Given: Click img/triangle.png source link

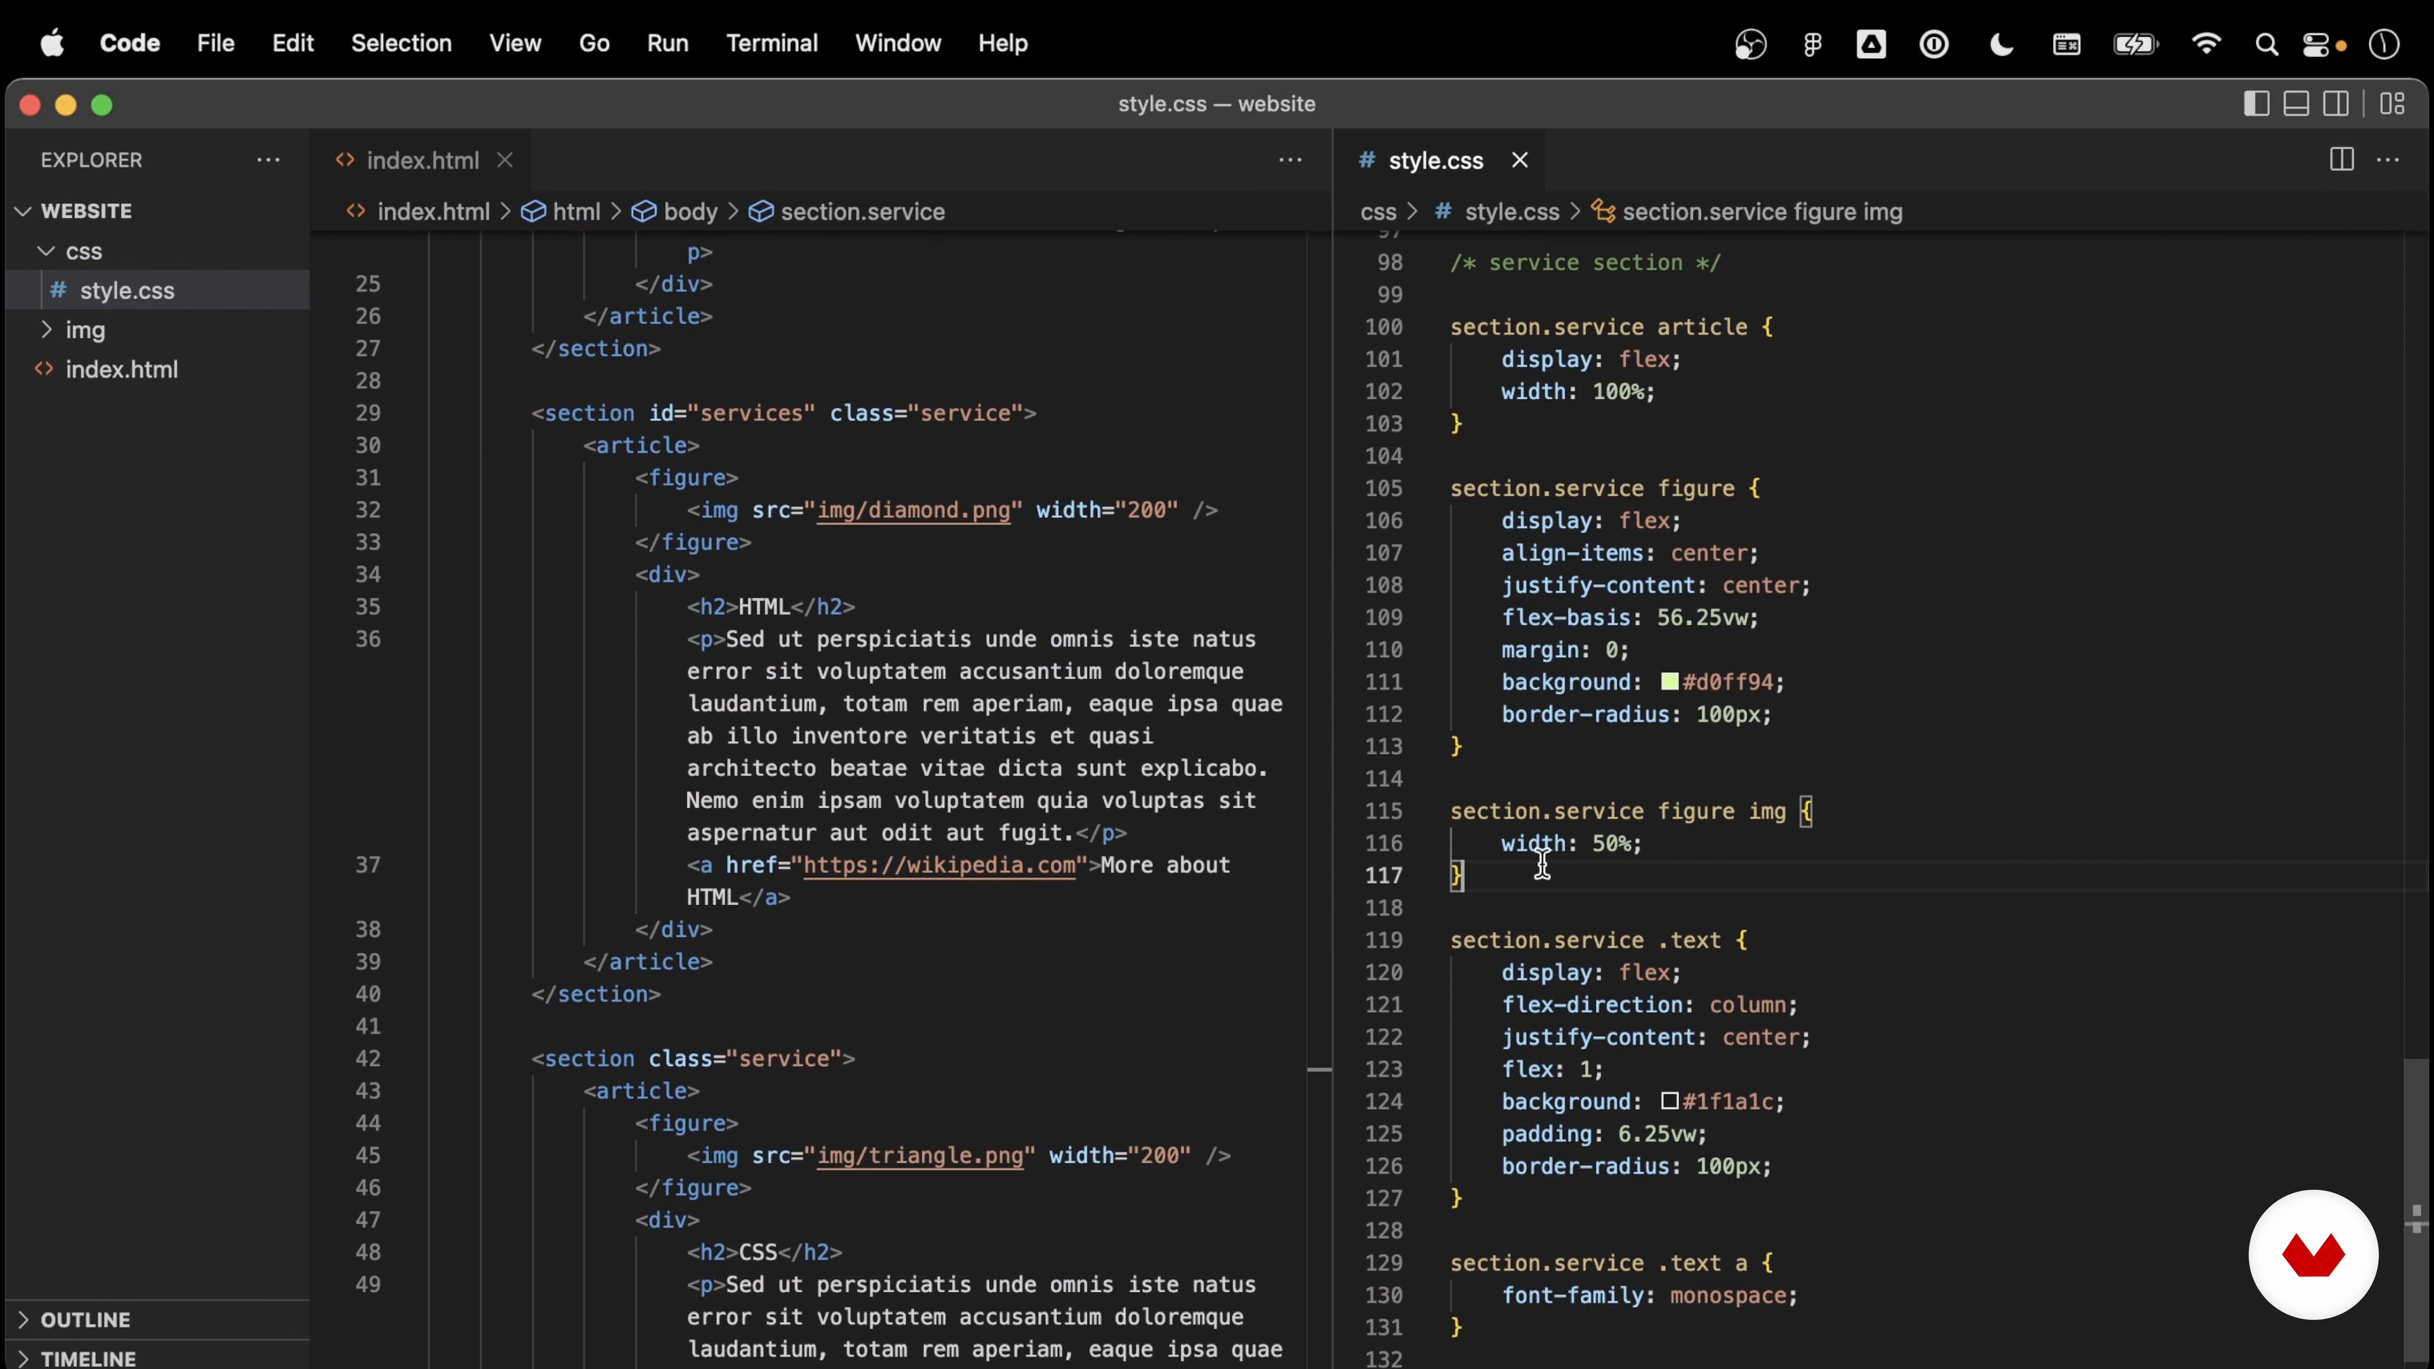Looking at the screenshot, I should (x=919, y=1155).
